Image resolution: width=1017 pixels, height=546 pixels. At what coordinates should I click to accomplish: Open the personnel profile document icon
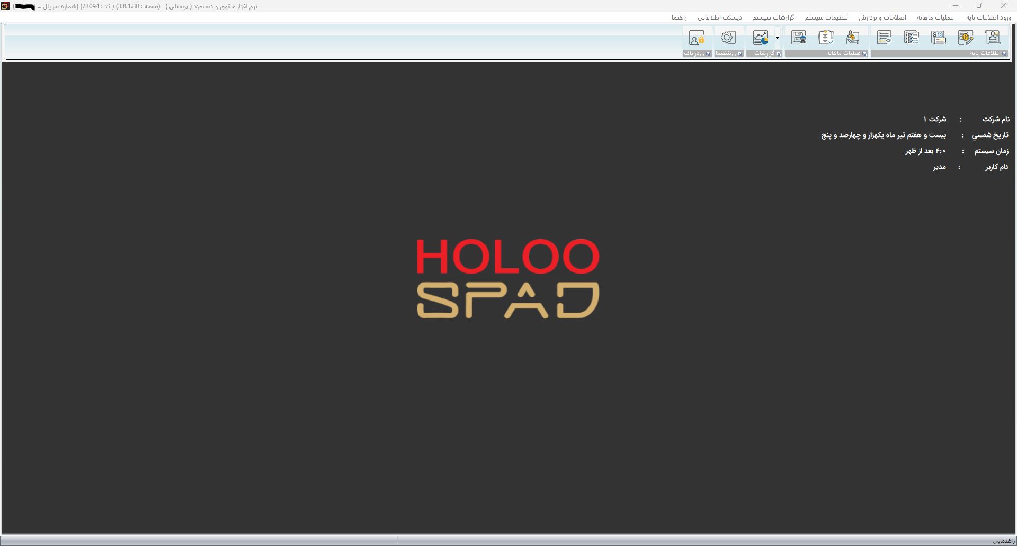tap(993, 38)
